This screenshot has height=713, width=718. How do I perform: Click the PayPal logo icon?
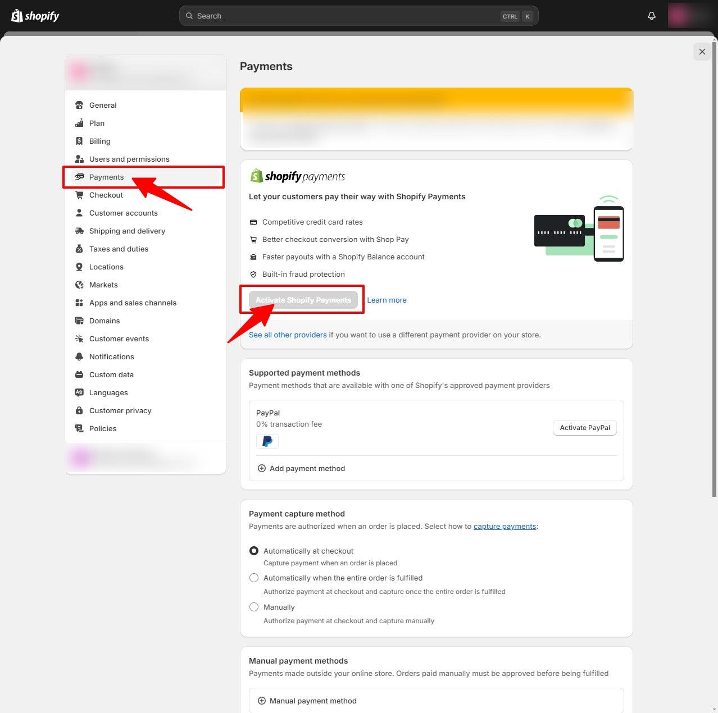(x=267, y=441)
